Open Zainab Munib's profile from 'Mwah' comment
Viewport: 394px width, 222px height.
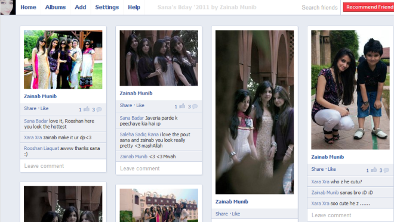point(134,157)
